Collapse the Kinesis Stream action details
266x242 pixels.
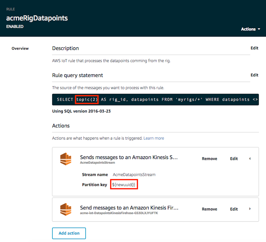coord(250,159)
